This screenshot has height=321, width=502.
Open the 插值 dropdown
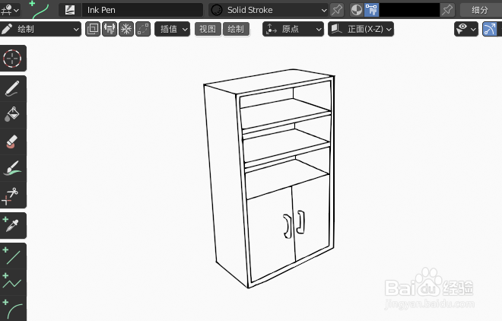(x=173, y=29)
